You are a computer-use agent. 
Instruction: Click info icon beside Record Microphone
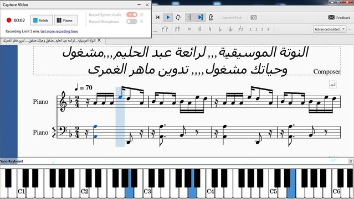(x=142, y=22)
